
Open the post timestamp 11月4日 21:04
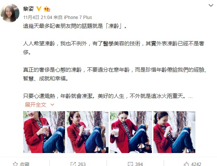click(38, 18)
